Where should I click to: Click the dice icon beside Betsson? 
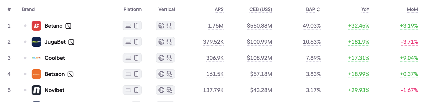coord(70,74)
